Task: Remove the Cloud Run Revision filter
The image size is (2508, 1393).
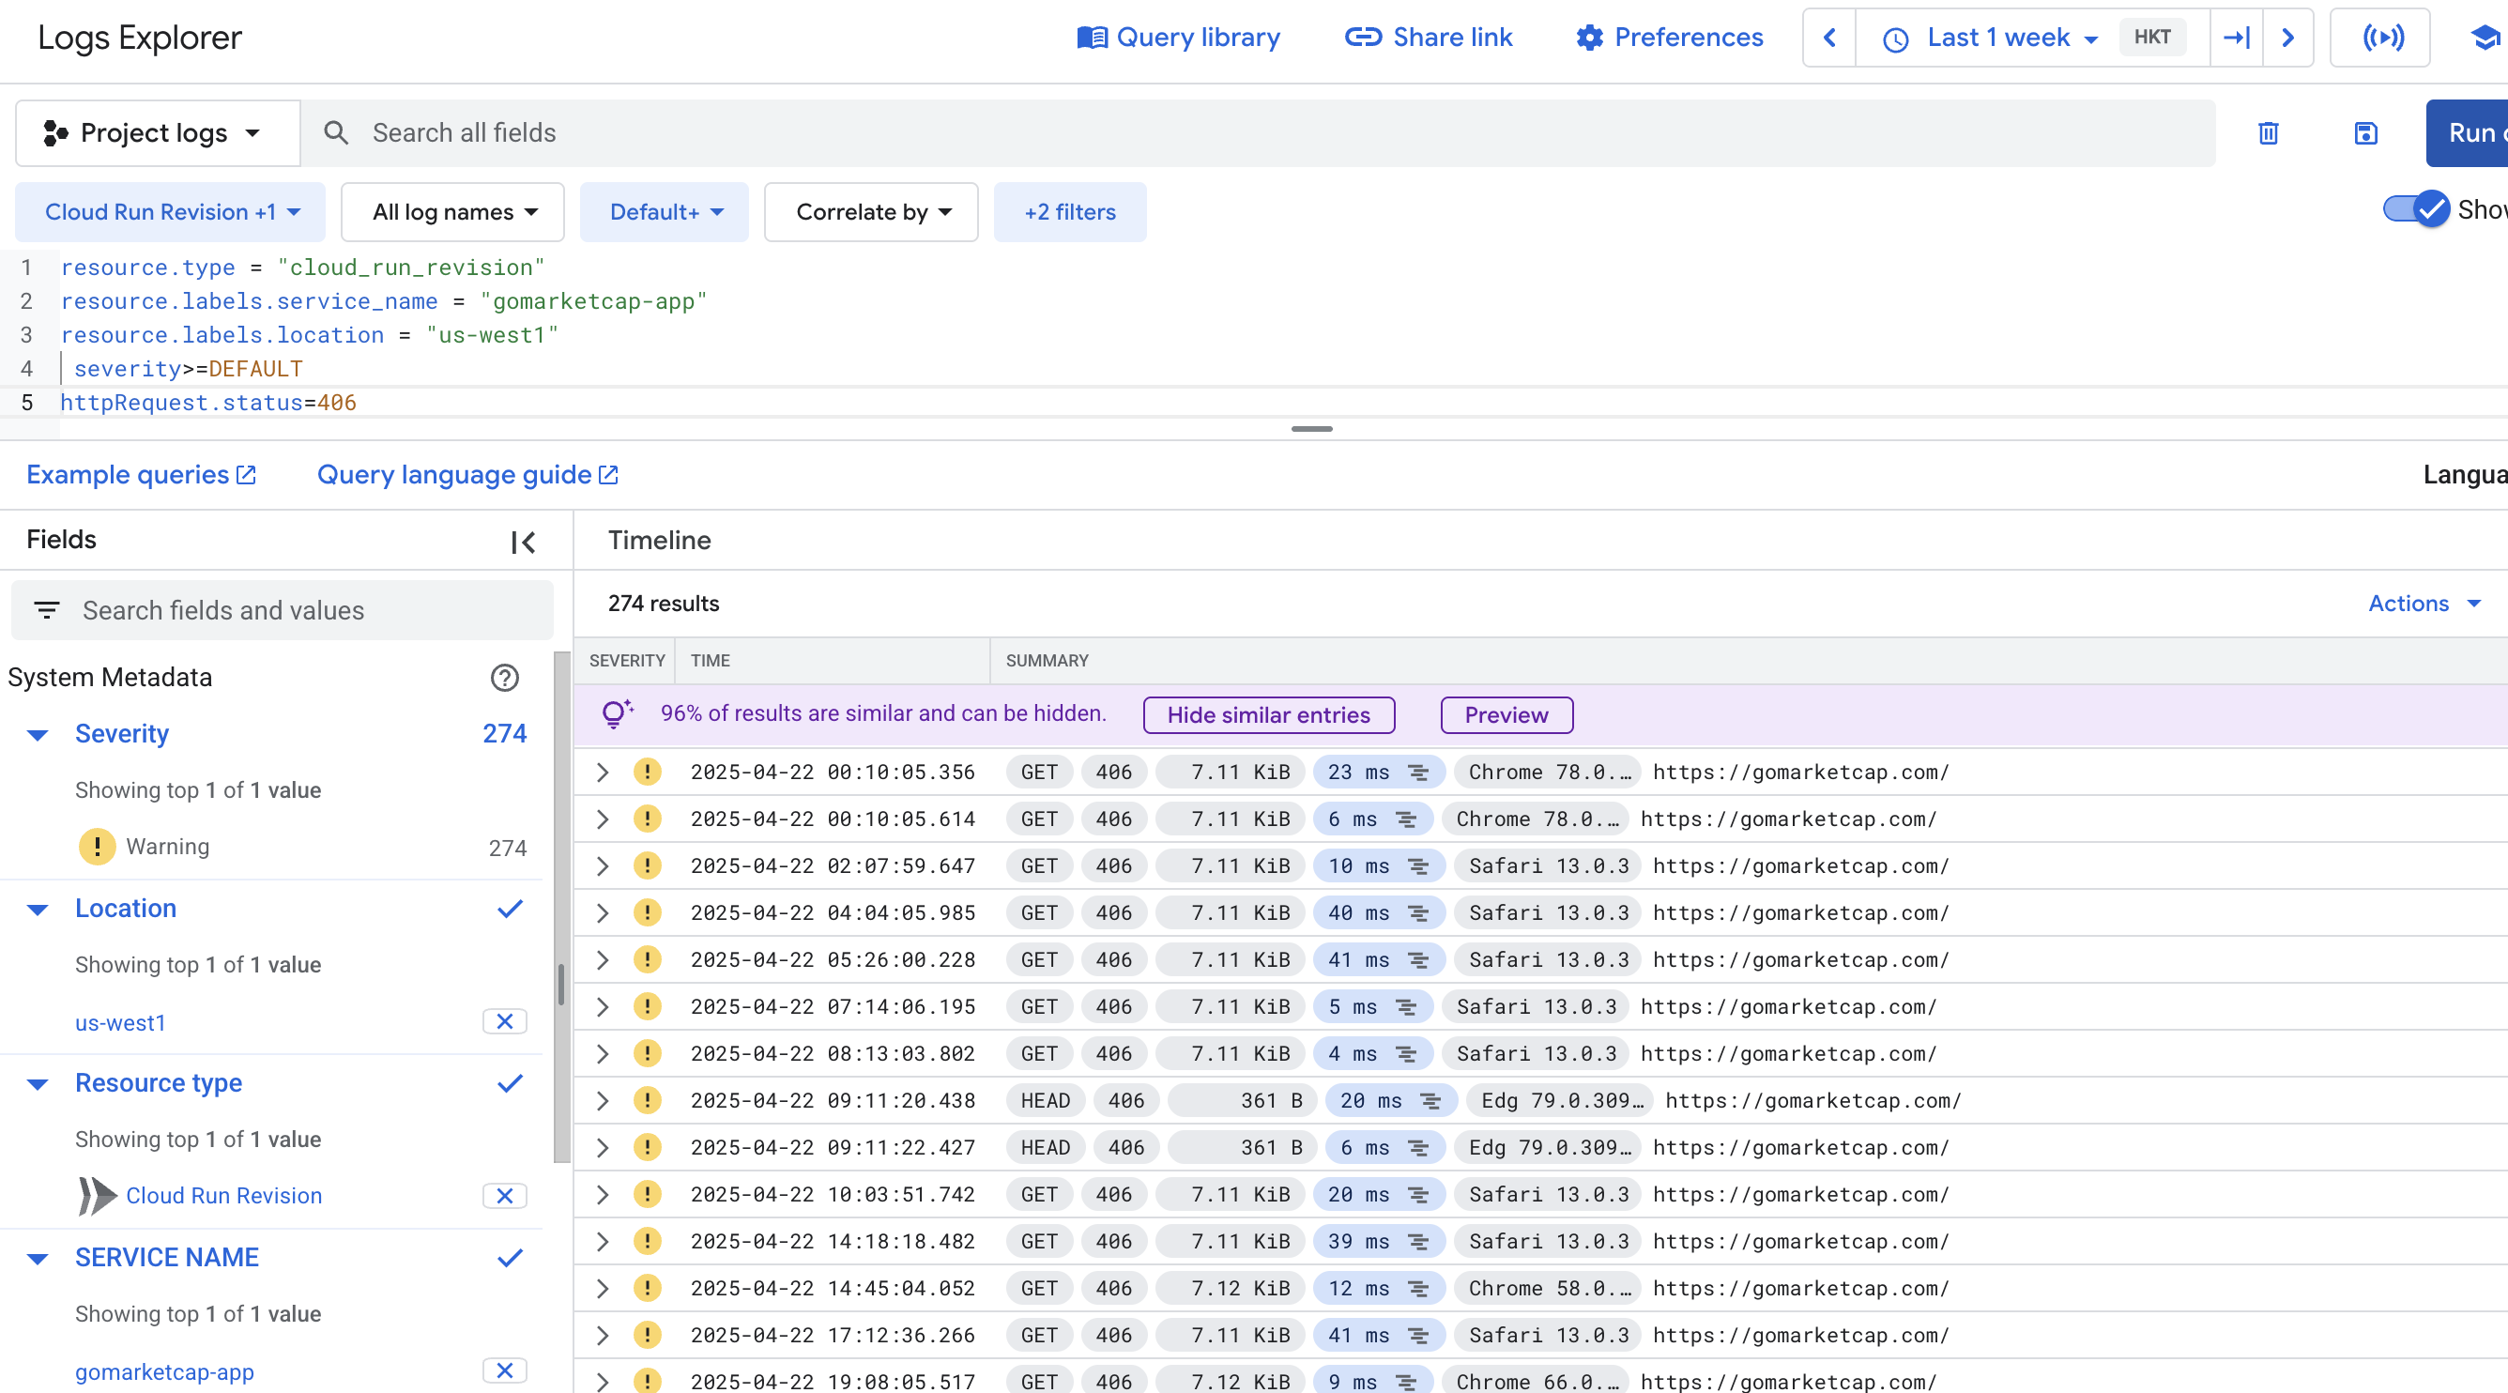Action: [x=504, y=1195]
